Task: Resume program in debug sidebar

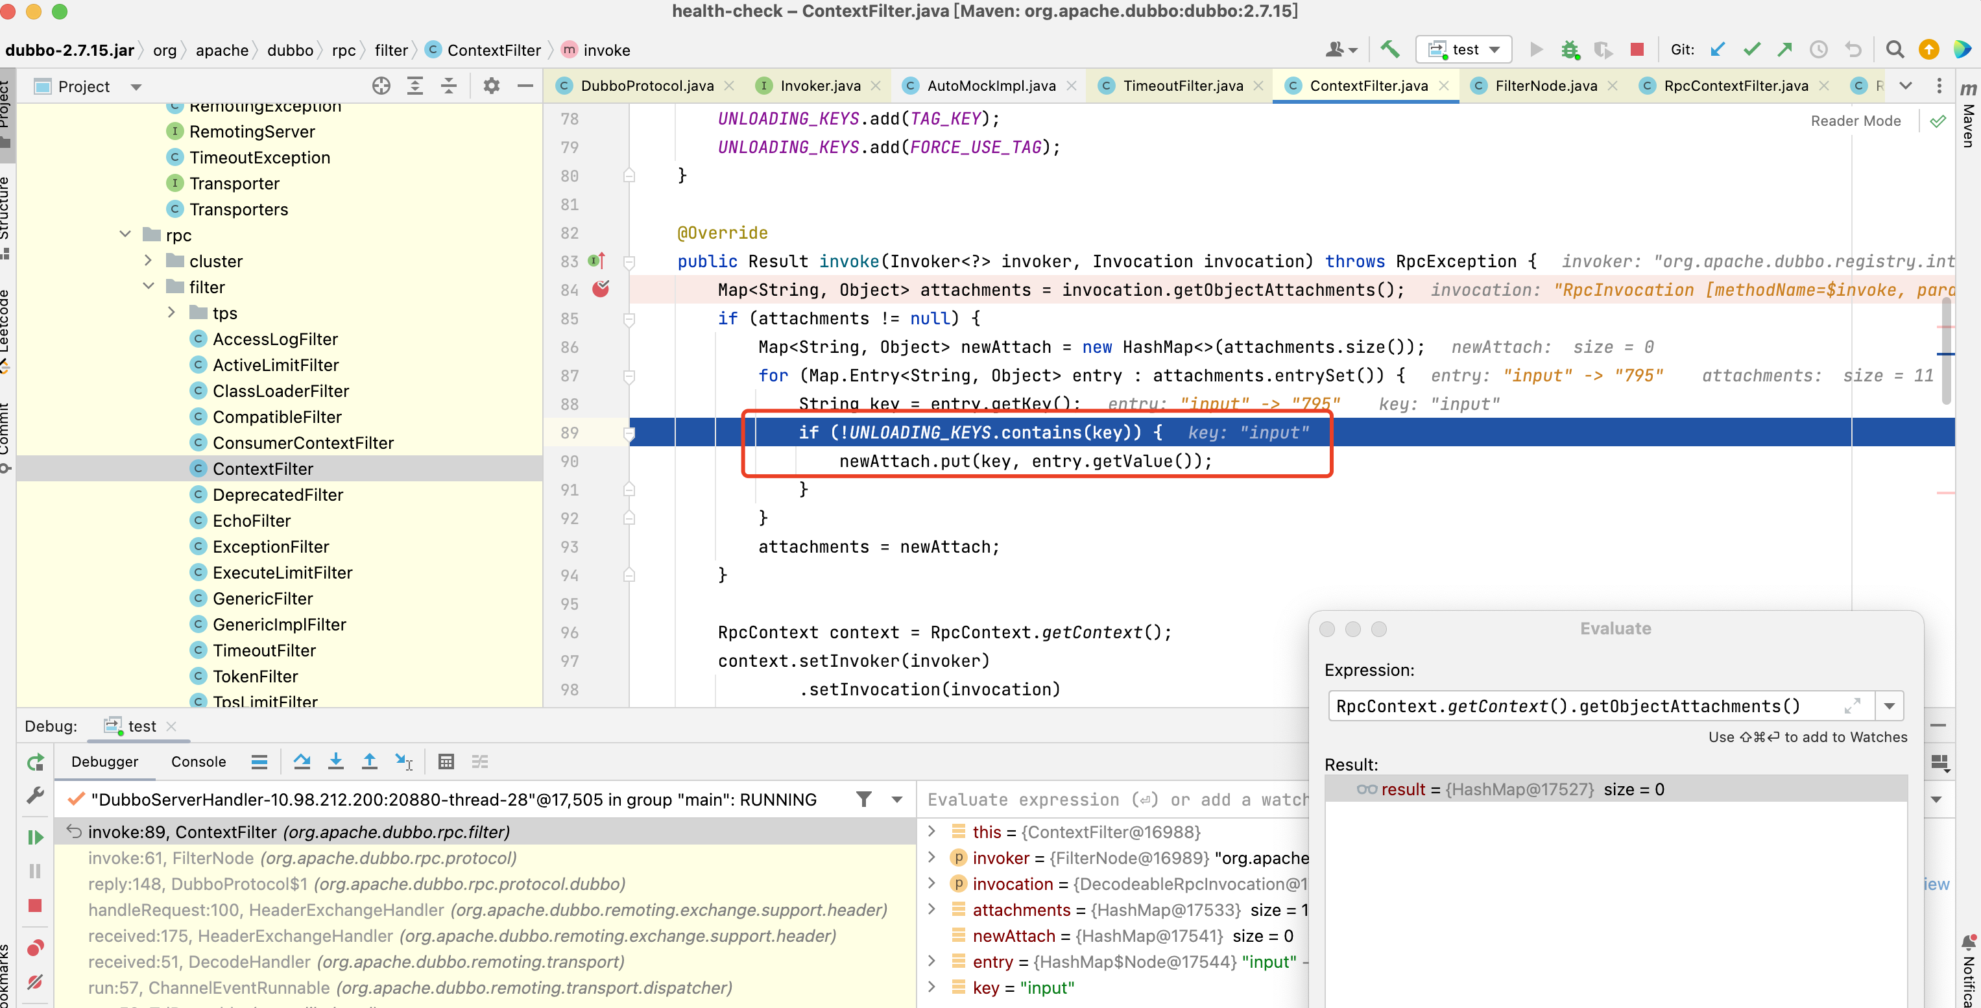Action: 36,837
